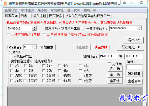
Task: Click the 消保 input field
Action: coord(134,67)
